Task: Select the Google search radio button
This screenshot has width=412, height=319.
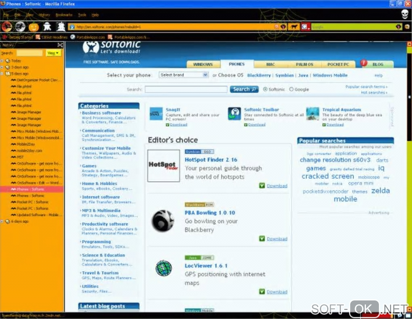Action: pos(291,89)
